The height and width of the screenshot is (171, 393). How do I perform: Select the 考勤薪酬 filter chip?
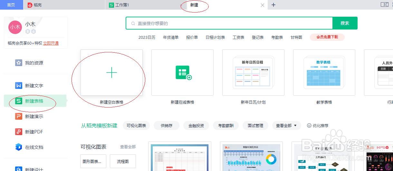pyautogui.click(x=226, y=125)
